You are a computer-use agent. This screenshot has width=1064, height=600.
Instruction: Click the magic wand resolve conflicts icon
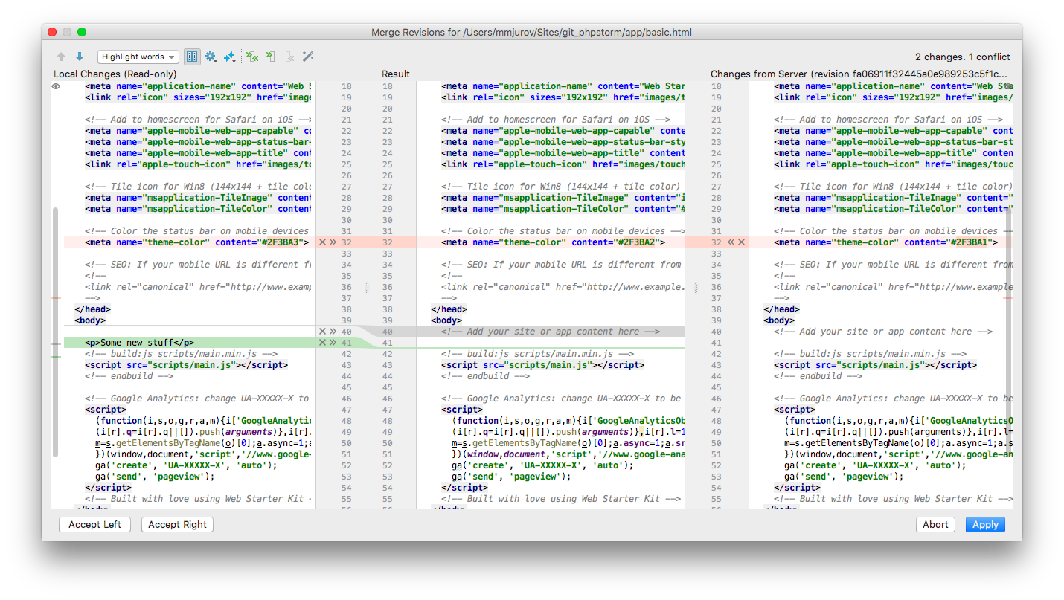307,57
